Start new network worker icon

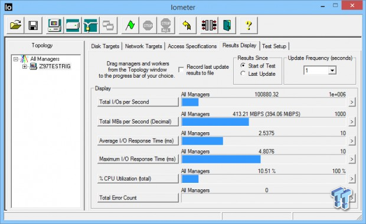tap(90, 25)
